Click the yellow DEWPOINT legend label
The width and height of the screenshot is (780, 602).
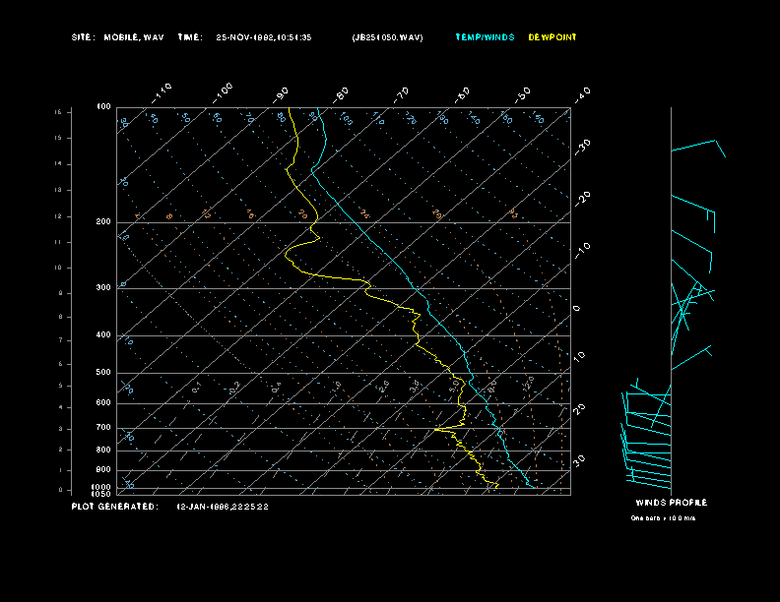pos(552,37)
